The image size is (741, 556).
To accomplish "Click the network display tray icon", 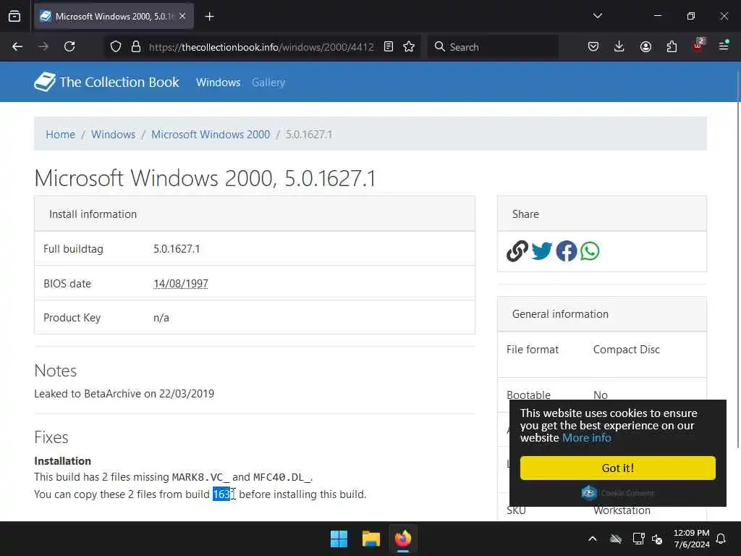I will point(638,539).
